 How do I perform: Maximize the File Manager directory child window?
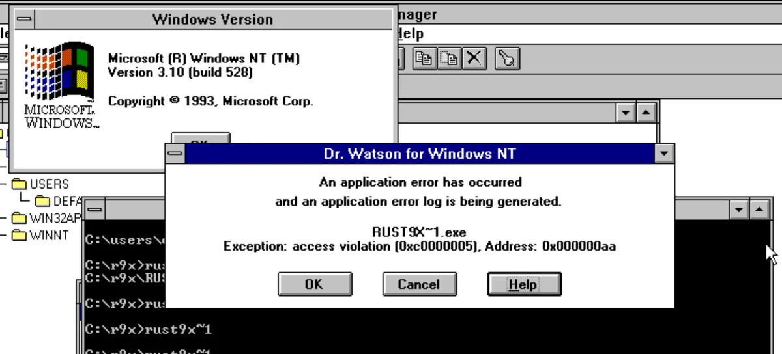646,113
